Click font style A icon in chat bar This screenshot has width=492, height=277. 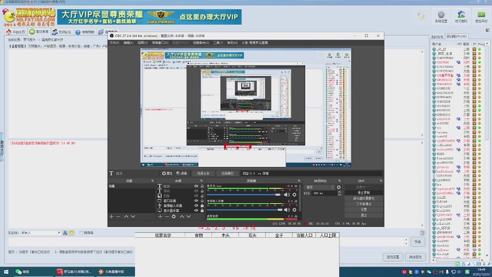pos(65,233)
